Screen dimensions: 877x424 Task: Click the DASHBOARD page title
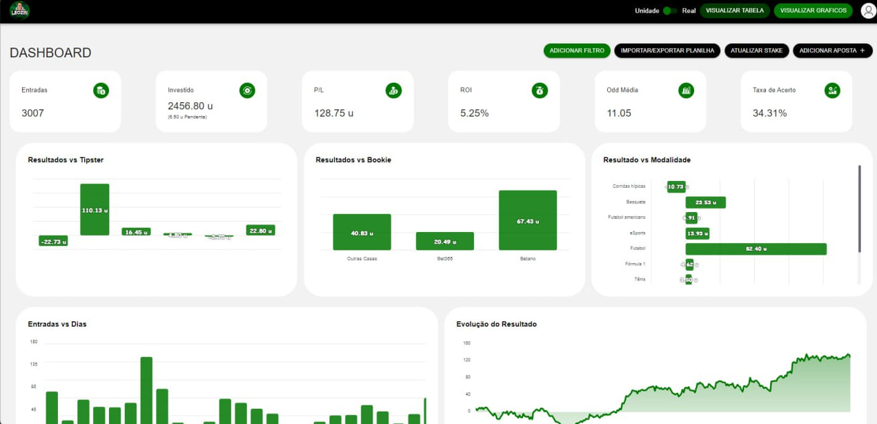(50, 53)
